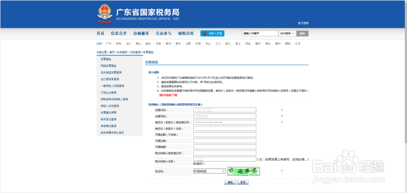Image resolution: width=407 pixels, height=193 pixels.
Task: Follow the 官方微博 link
Action: [x=303, y=23]
